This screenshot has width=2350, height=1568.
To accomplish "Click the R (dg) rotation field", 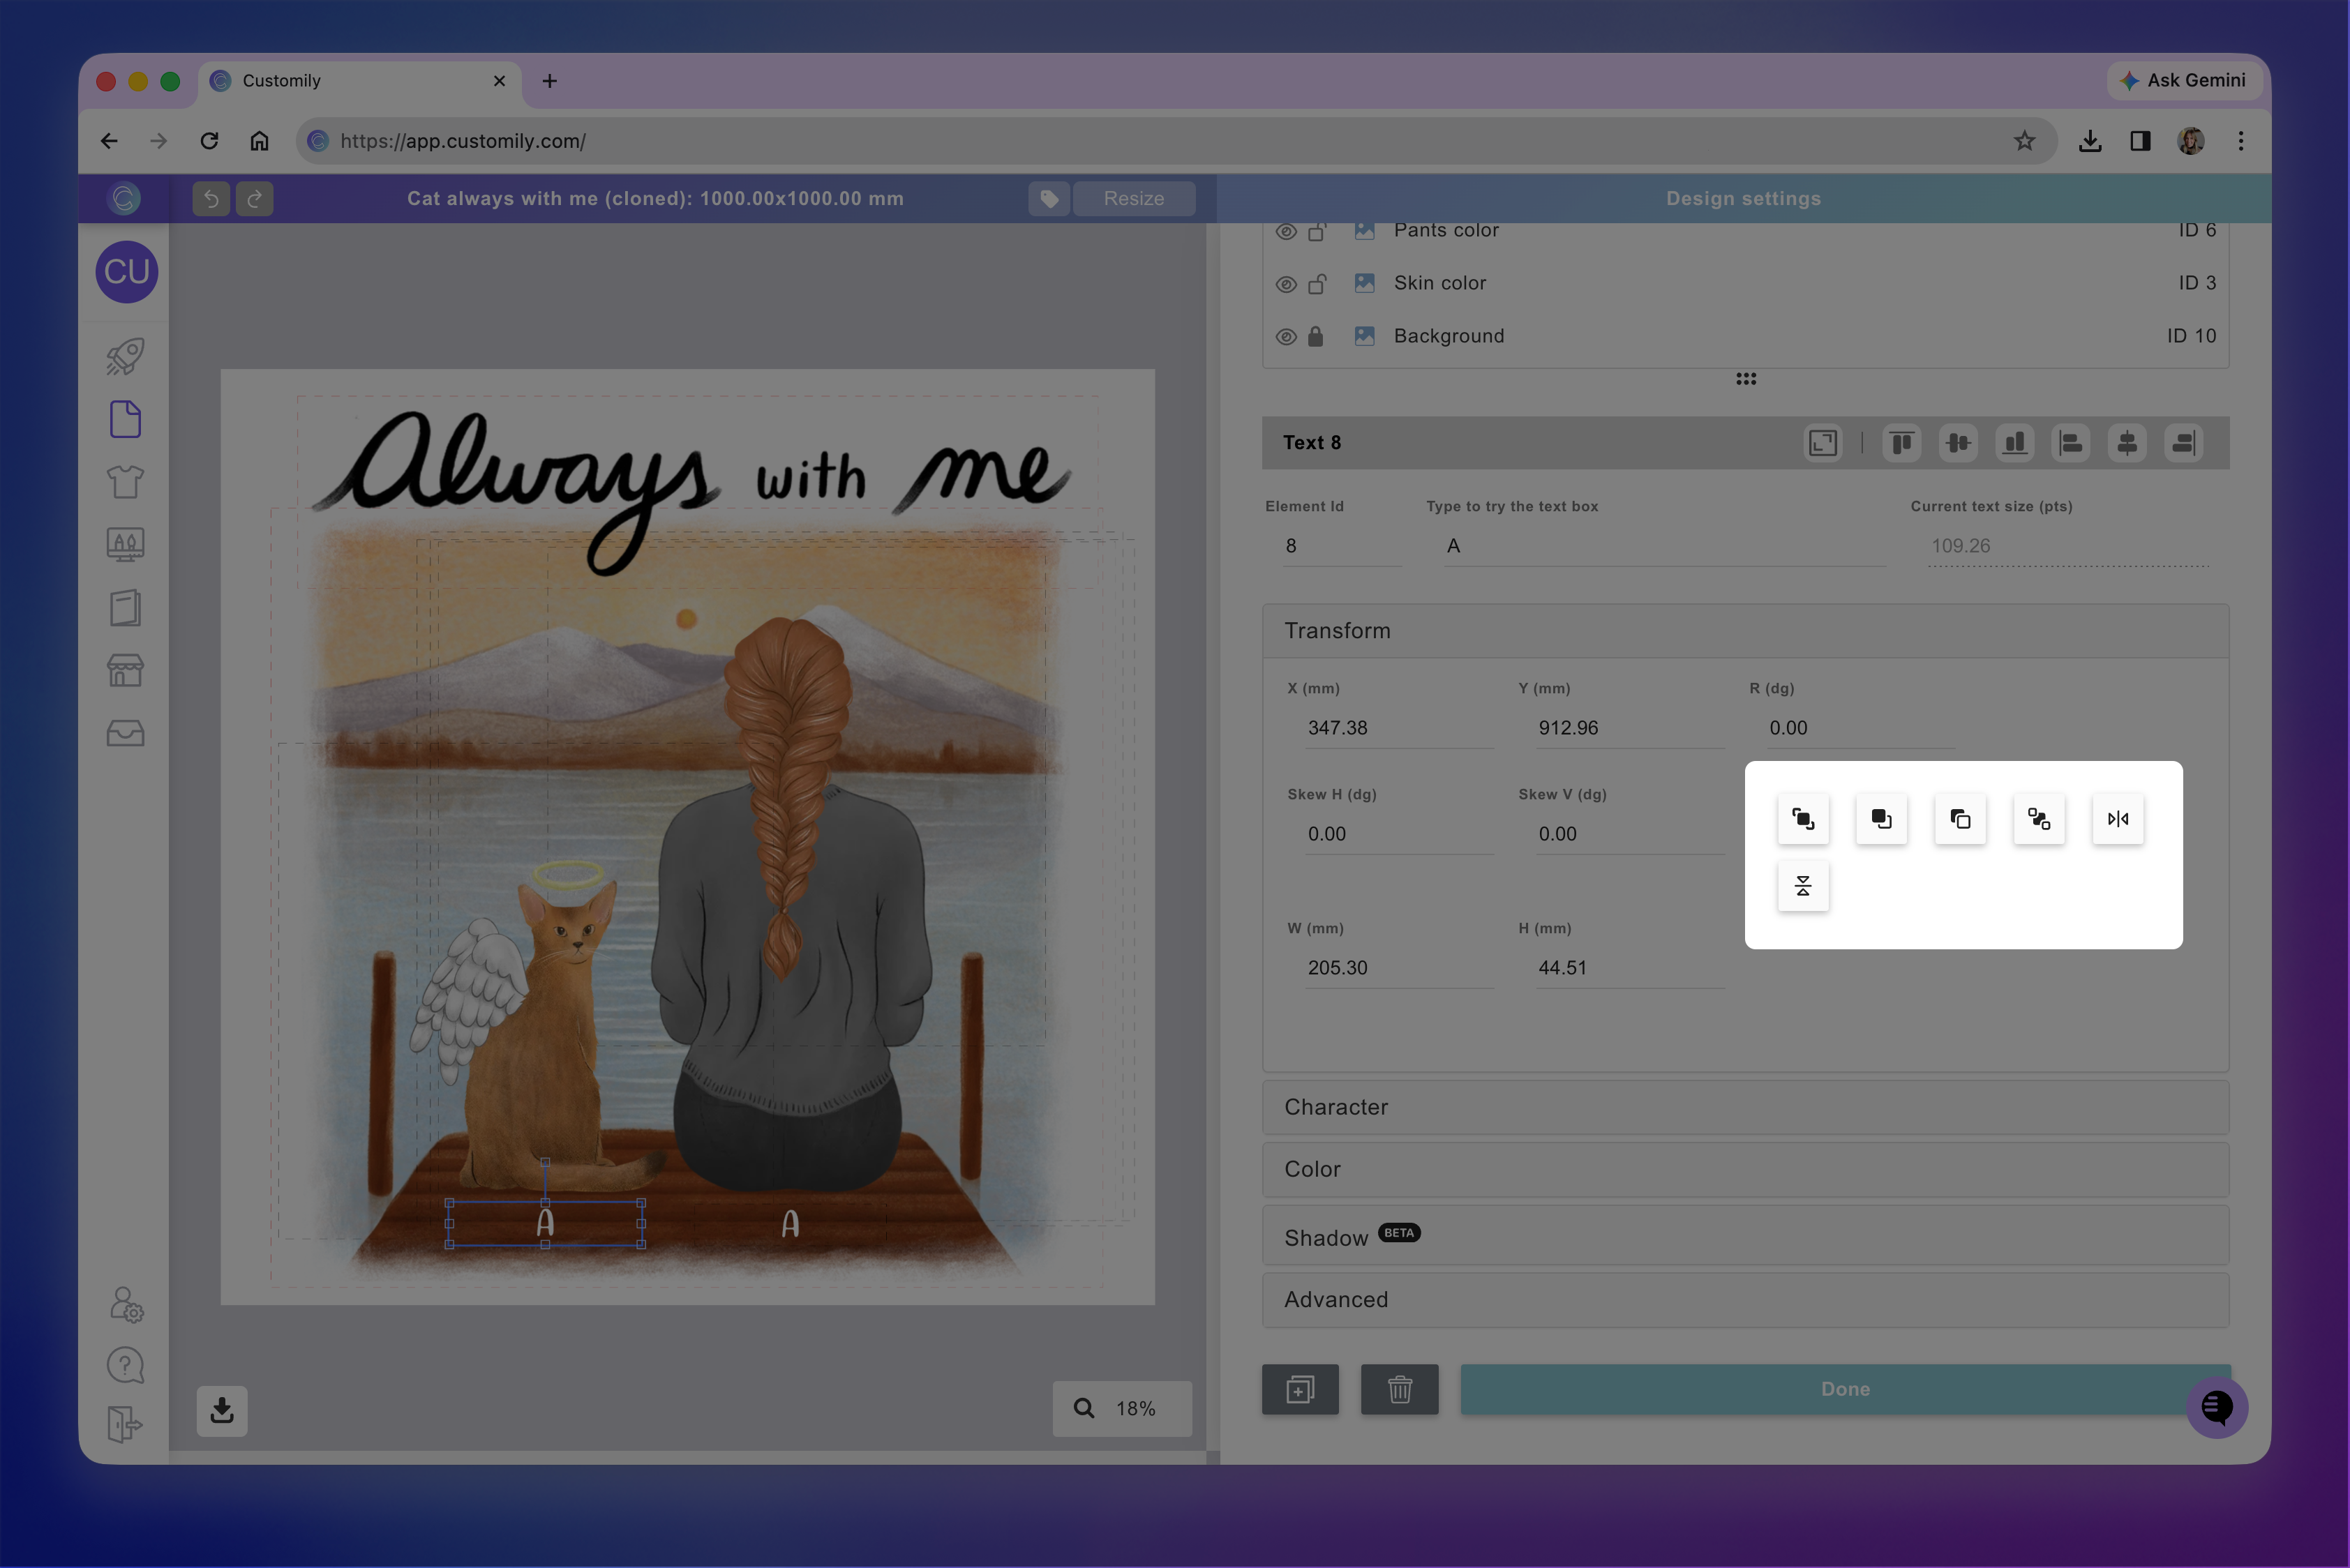I will click(x=1859, y=729).
